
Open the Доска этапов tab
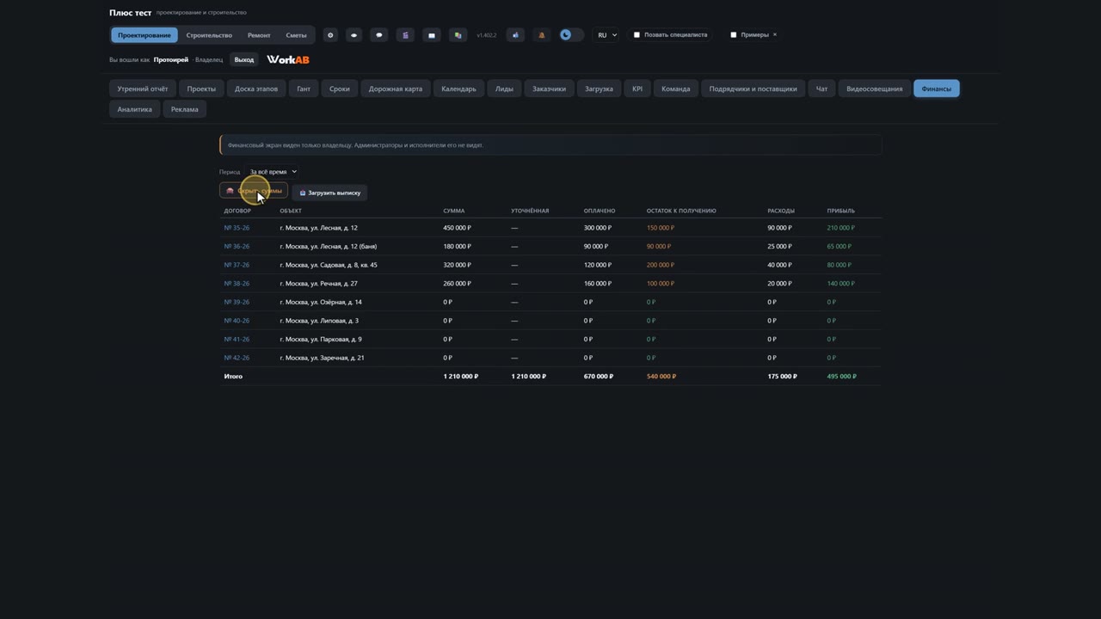[x=256, y=89]
